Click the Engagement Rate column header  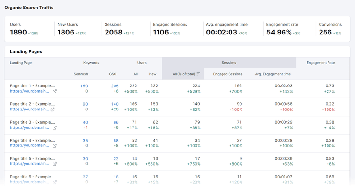coord(320,63)
